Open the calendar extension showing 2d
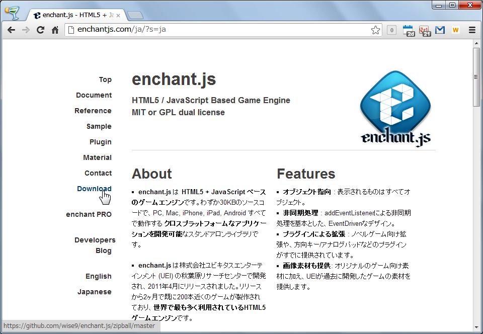 [409, 30]
